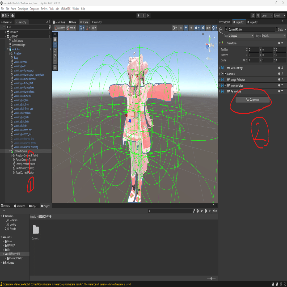Viewport: 287px width, 287px height.
Task: Select the Move tool in scene toolbar
Action: [x=55, y=45]
